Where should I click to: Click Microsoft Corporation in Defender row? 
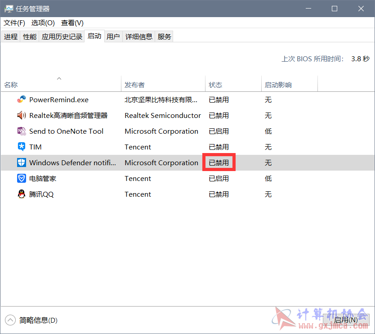[x=161, y=162]
